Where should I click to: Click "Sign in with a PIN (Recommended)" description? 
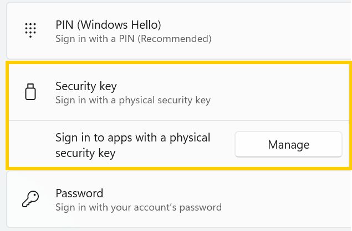[133, 39]
